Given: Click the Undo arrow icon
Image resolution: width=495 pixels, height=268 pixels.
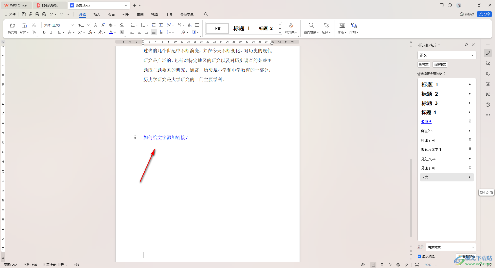Looking at the screenshot, I should [51, 14].
